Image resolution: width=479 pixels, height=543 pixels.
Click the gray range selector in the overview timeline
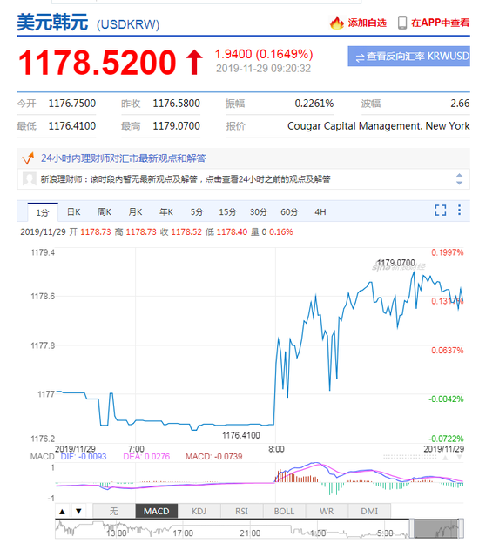436,529
